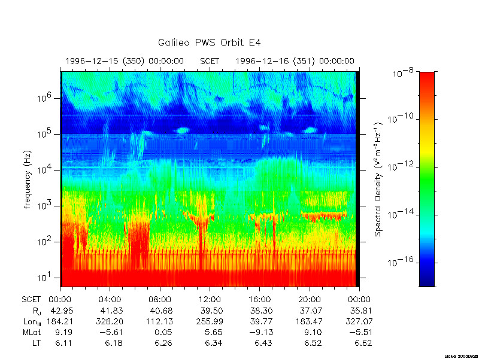The image size is (479, 359).
Task: Select LT value 6.52
Action: 313,343
